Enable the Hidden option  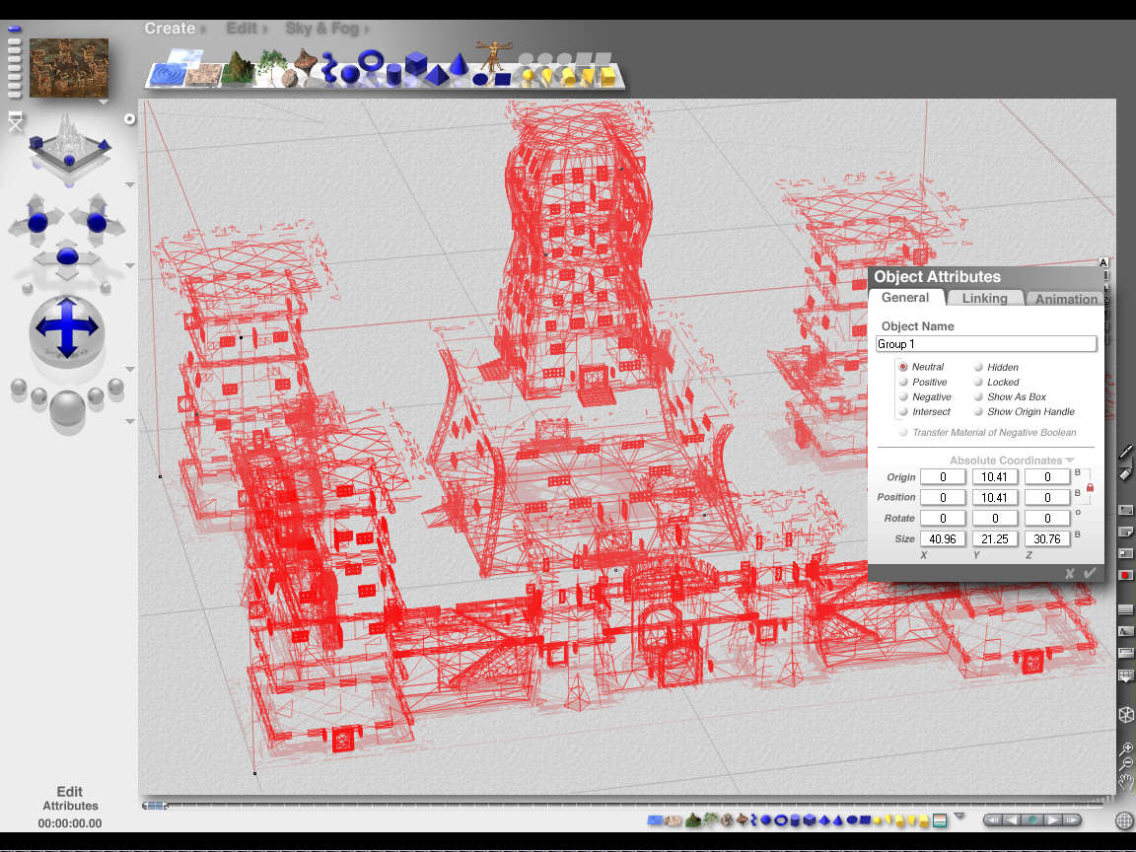[978, 367]
